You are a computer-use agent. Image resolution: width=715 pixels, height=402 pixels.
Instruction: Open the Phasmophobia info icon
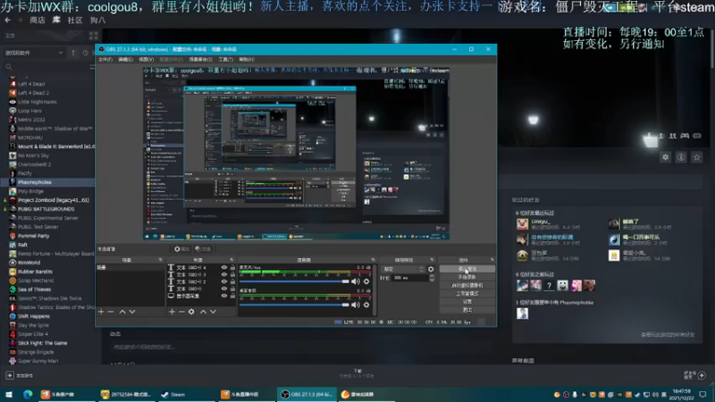click(x=681, y=157)
